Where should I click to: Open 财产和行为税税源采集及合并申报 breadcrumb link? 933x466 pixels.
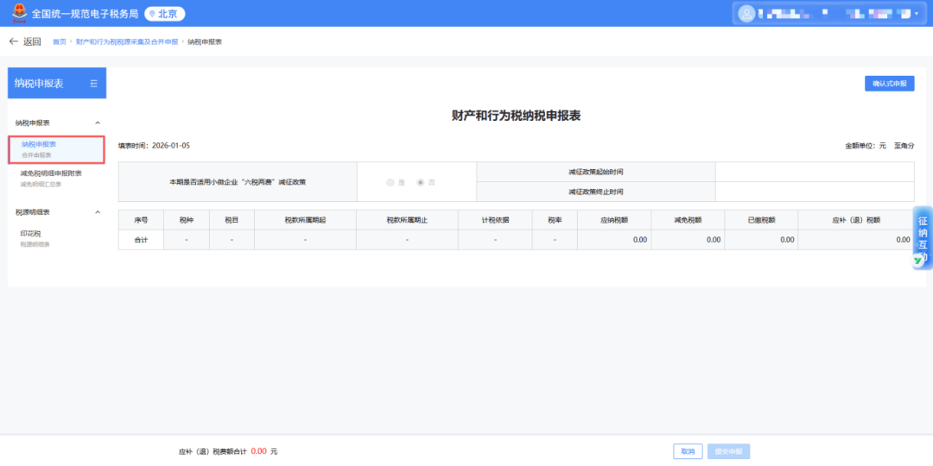[x=127, y=41]
